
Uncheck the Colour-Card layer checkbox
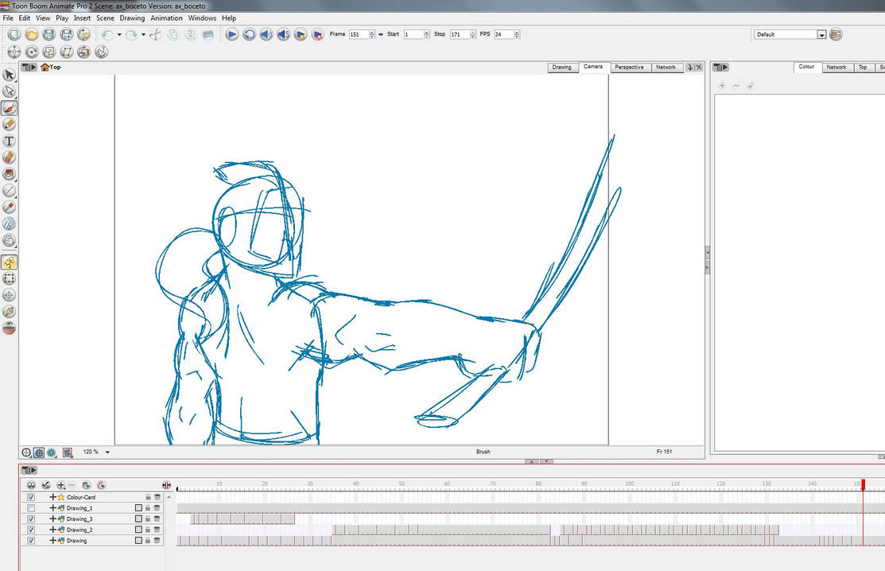pos(31,497)
